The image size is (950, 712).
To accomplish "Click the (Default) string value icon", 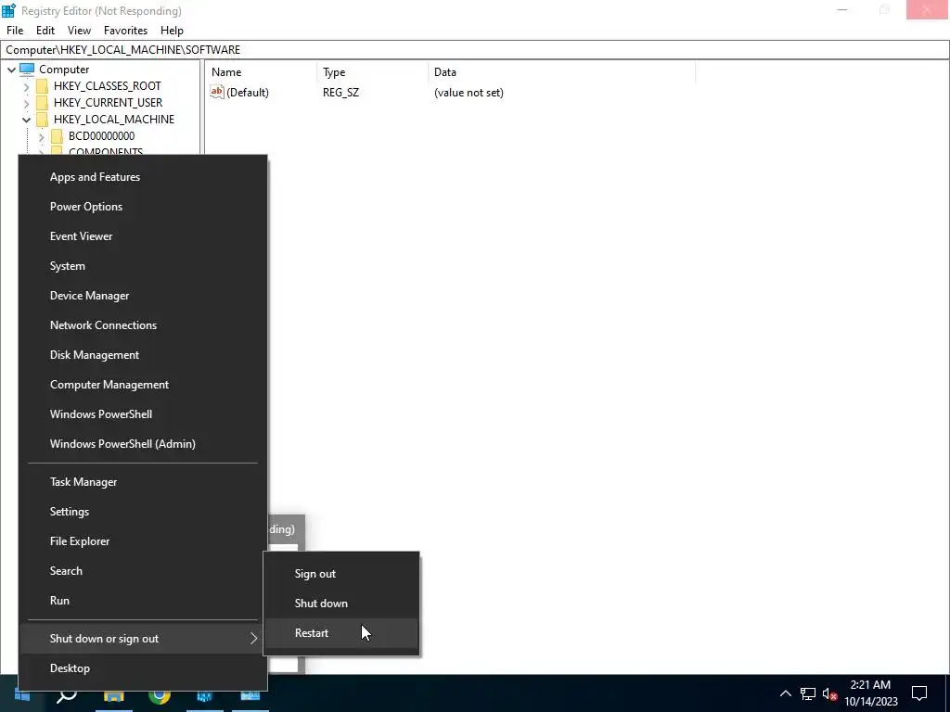I will pyautogui.click(x=217, y=92).
